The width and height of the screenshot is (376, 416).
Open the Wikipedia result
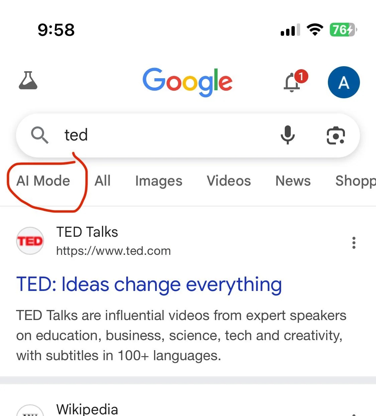87,409
